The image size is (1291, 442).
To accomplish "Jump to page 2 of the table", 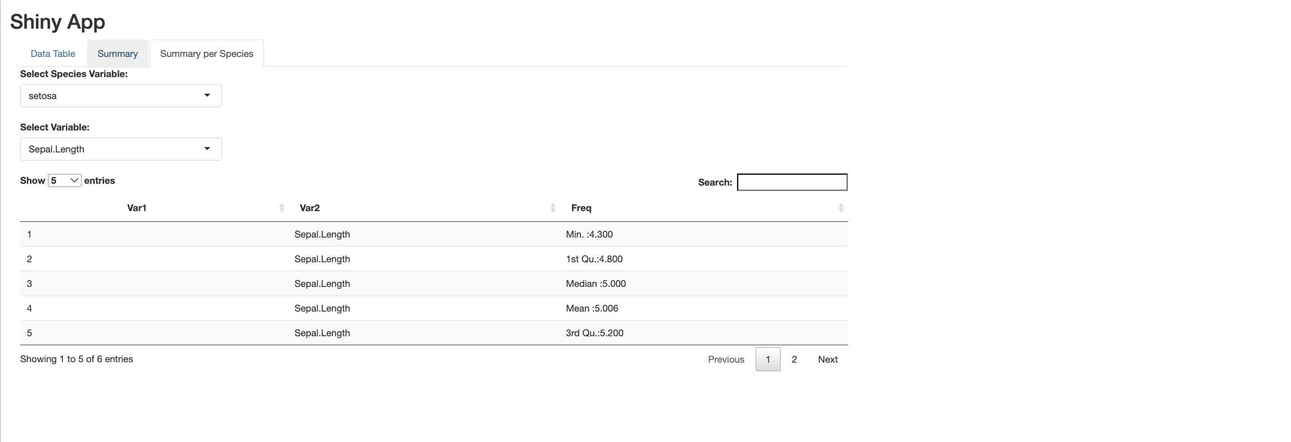I will tap(794, 360).
